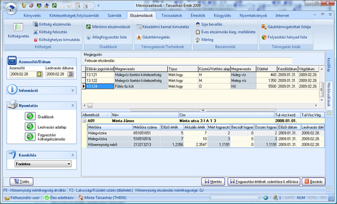Click the green arrow icon in quick access toolbar
The width and height of the screenshot is (337, 204).
(54, 6)
